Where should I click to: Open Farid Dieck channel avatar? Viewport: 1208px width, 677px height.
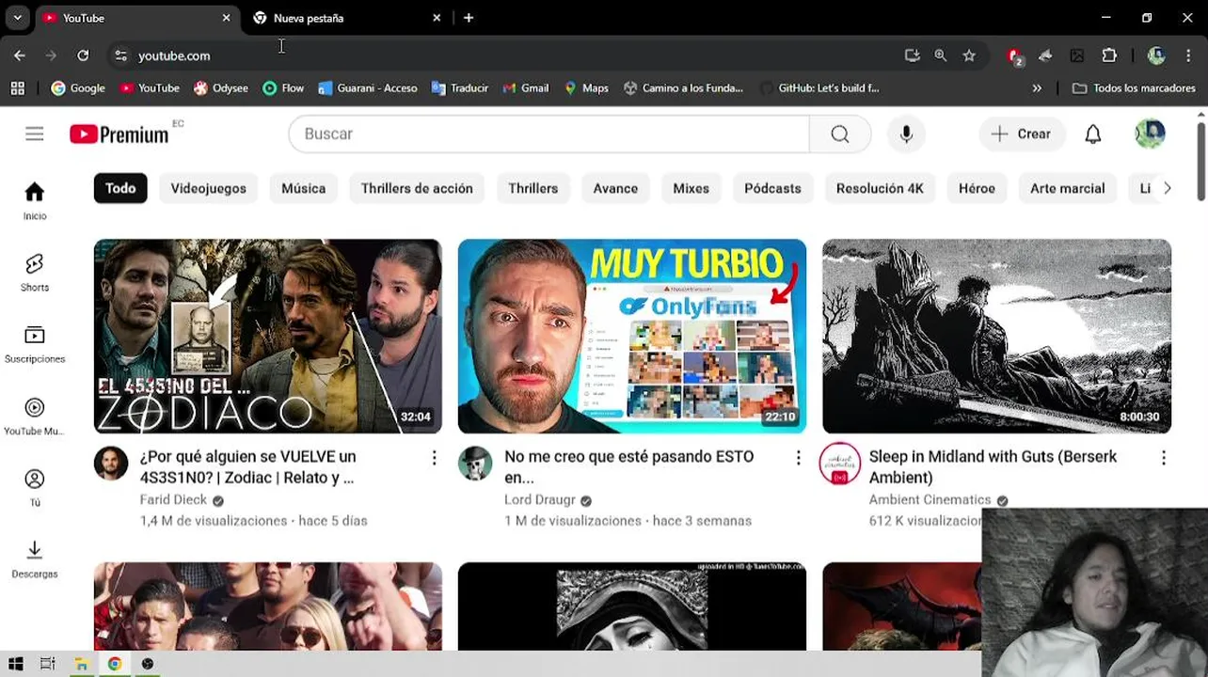(x=111, y=464)
